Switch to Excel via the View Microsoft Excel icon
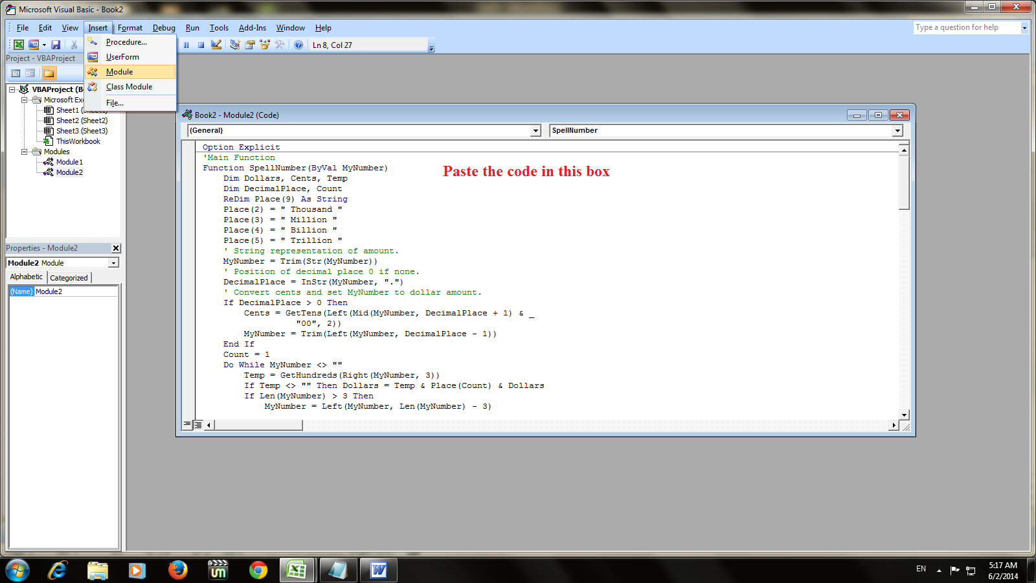 tap(19, 45)
